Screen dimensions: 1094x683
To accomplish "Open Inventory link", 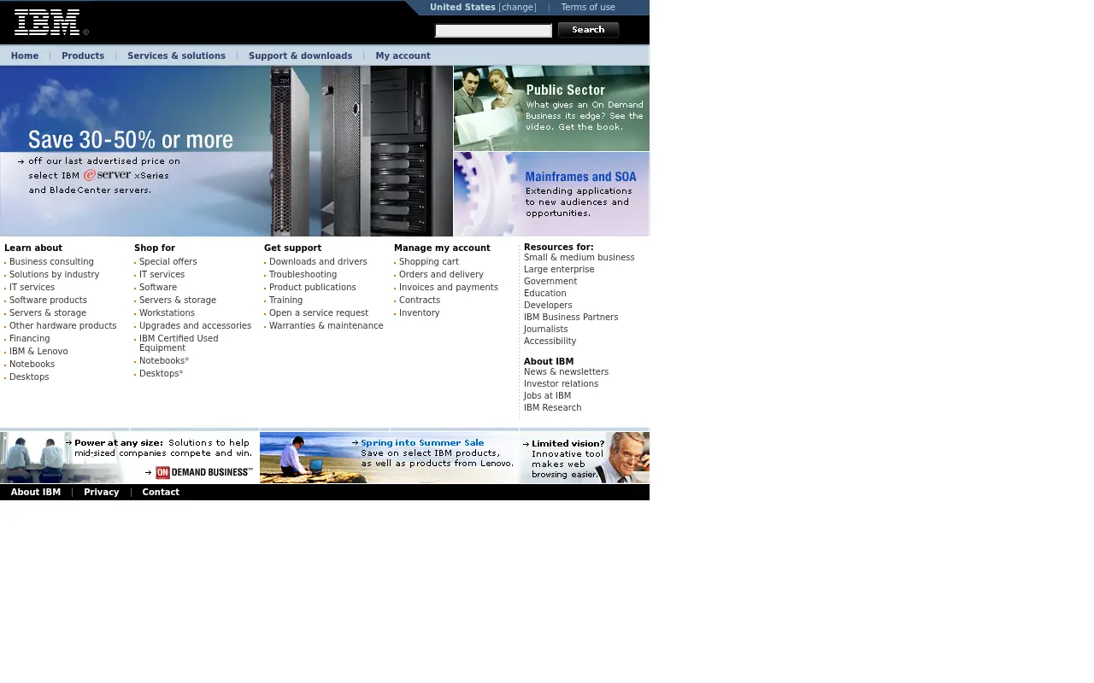I will [419, 313].
